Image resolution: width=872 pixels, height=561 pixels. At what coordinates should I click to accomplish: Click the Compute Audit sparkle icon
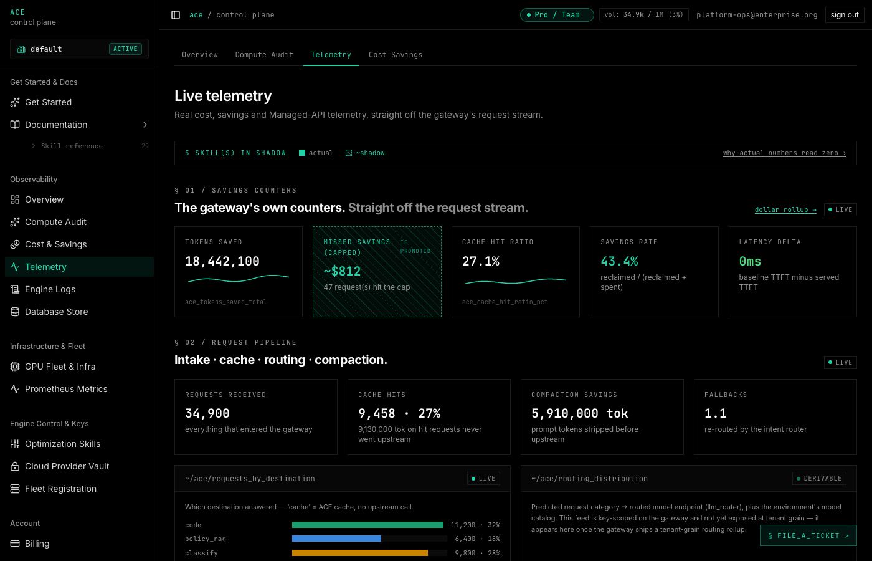point(15,222)
